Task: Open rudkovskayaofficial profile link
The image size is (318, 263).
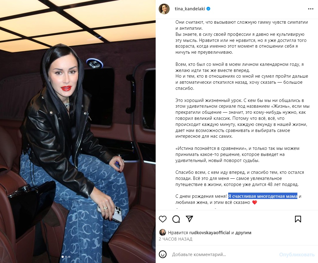Action: [209, 233]
